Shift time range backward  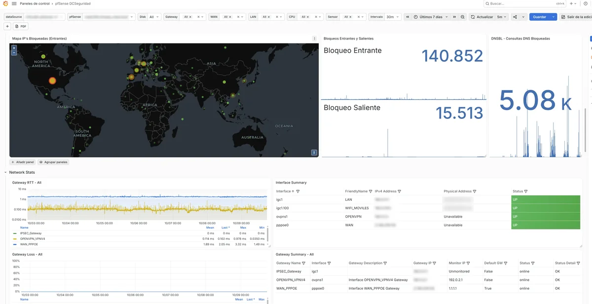pos(407,17)
